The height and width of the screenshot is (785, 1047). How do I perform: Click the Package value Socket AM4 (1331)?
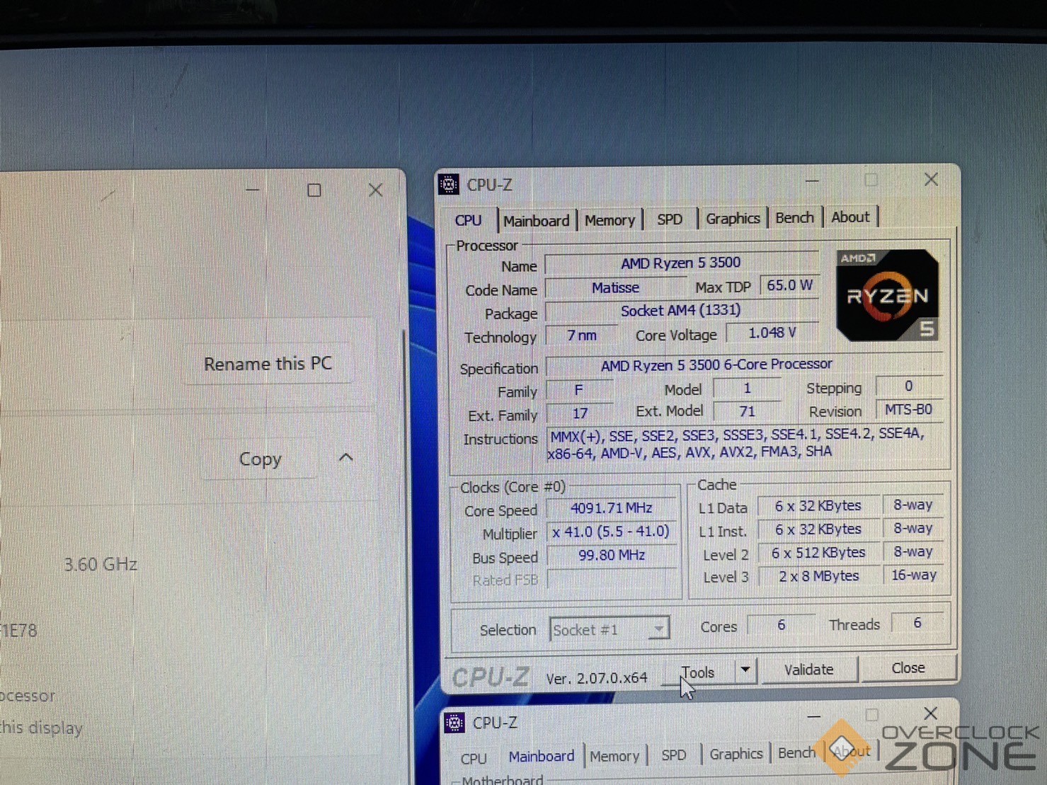coord(681,311)
